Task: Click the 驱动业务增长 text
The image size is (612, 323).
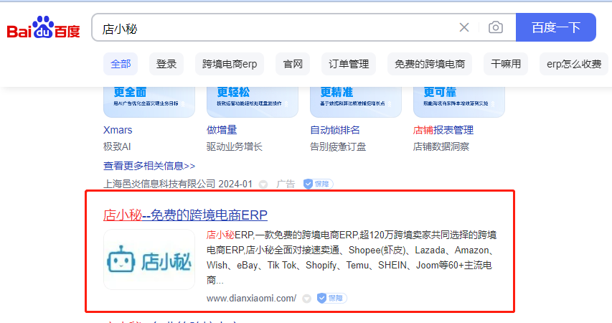Action: [235, 147]
